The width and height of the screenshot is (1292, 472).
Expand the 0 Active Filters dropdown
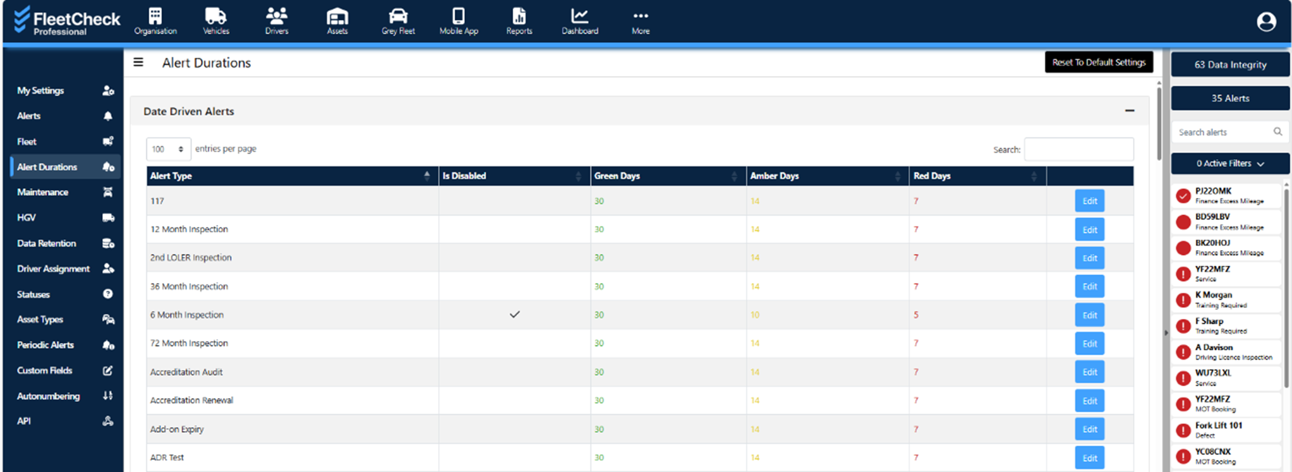(1230, 163)
